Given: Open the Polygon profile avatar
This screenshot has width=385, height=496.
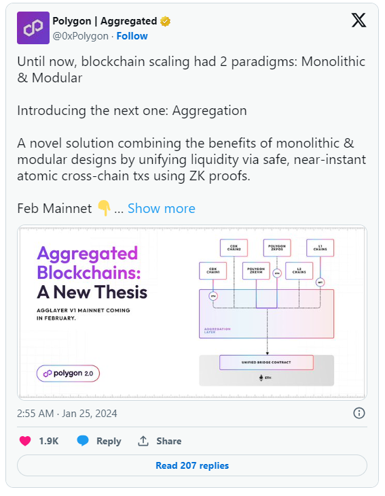Looking at the screenshot, I should coord(33,28).
